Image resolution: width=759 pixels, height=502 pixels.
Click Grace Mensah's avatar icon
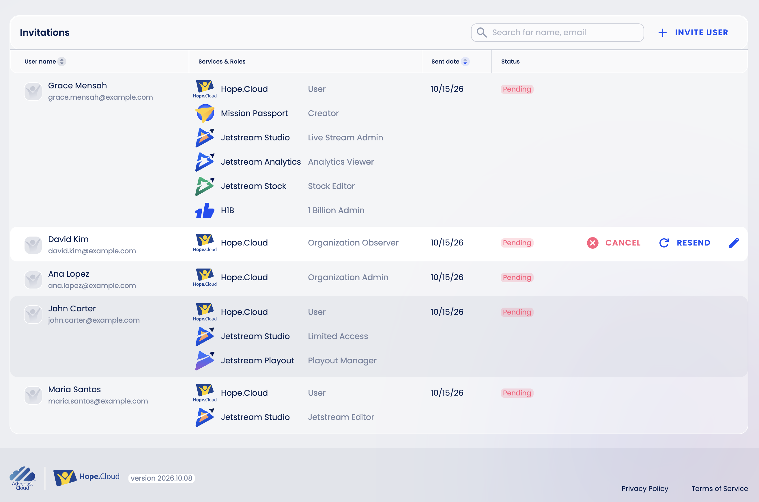pyautogui.click(x=33, y=92)
